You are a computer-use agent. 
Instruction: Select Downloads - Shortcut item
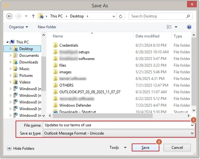[77, 112]
